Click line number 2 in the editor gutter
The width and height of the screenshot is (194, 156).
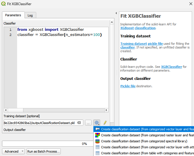point(11,35)
